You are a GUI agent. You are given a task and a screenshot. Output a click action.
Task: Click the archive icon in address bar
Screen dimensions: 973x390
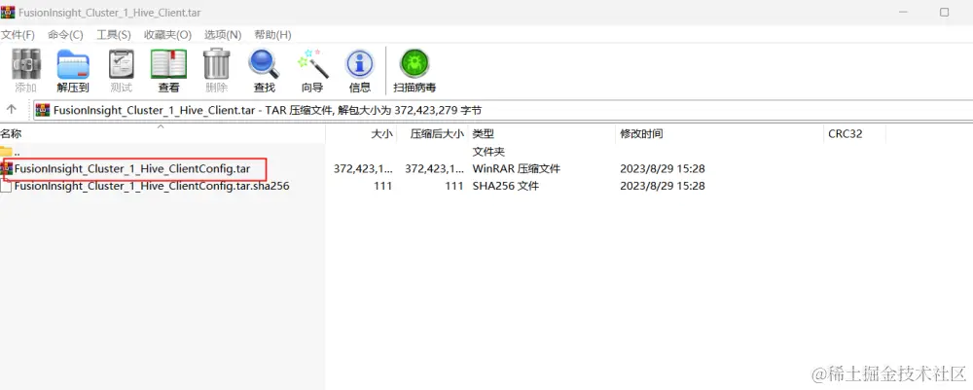(x=43, y=110)
